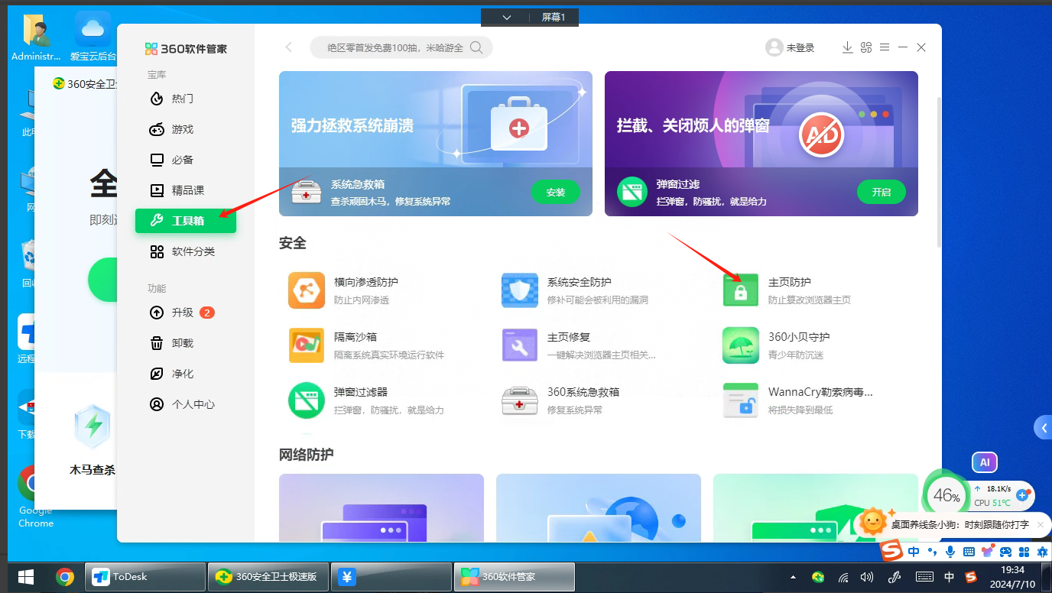This screenshot has height=593, width=1052.
Task: Open the hamburger main menu
Action: 885,47
